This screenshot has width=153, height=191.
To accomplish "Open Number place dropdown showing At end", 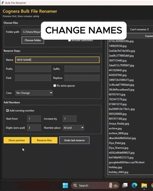I will click(x=74, y=128).
